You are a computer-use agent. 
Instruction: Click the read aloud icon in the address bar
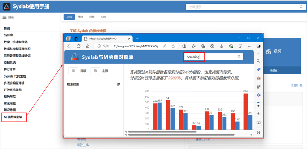pyautogui.click(x=165, y=46)
